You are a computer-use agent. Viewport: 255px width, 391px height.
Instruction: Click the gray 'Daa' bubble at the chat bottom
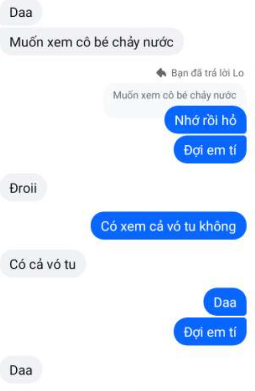(x=21, y=370)
